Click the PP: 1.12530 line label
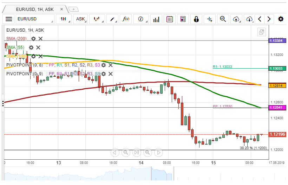The image size is (288, 185). tap(222, 106)
